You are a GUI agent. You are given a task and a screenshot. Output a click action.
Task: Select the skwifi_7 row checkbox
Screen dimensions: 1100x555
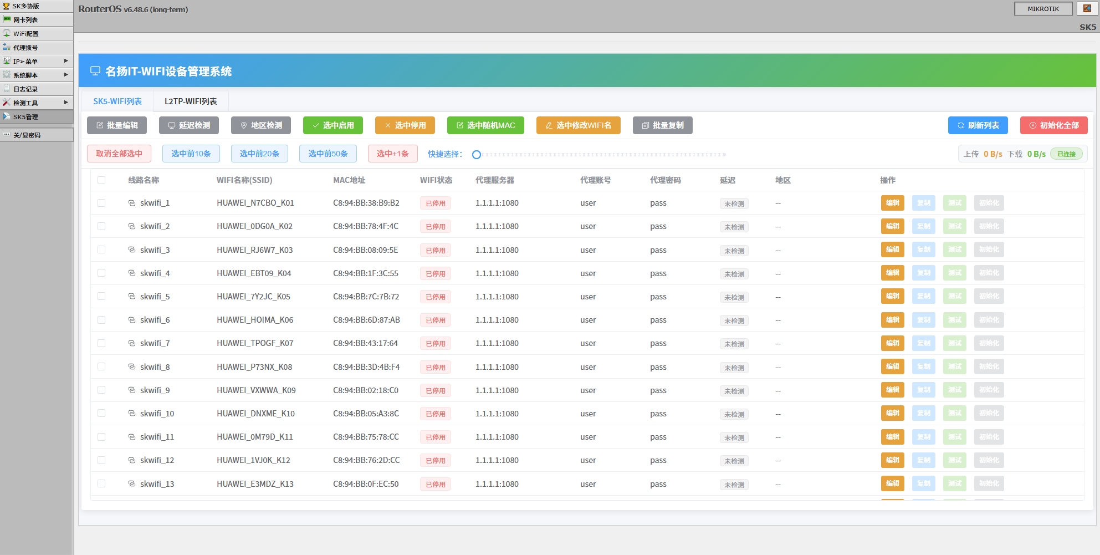pyautogui.click(x=101, y=343)
